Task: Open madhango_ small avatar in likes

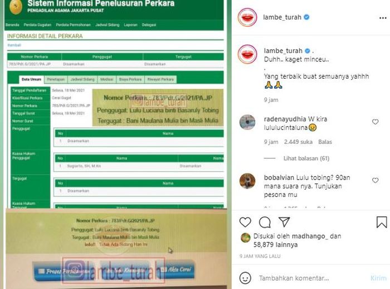Action: [x=246, y=238]
